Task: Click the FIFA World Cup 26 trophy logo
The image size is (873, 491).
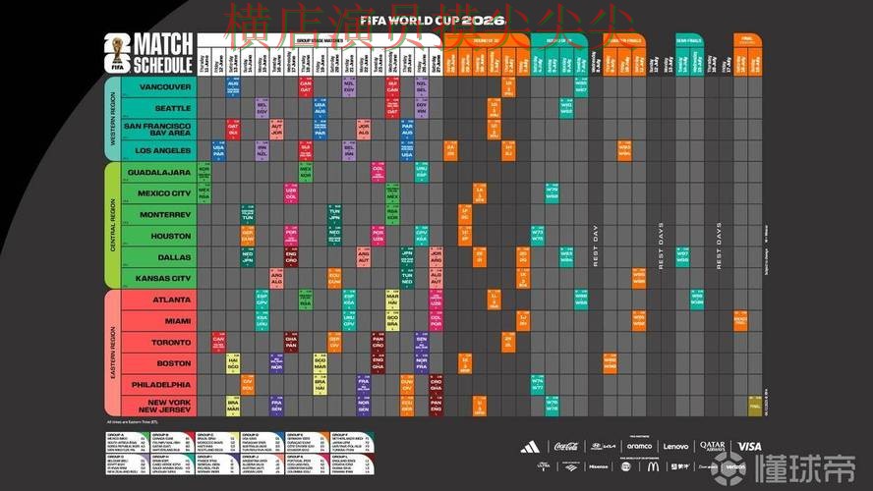Action: coord(118,53)
